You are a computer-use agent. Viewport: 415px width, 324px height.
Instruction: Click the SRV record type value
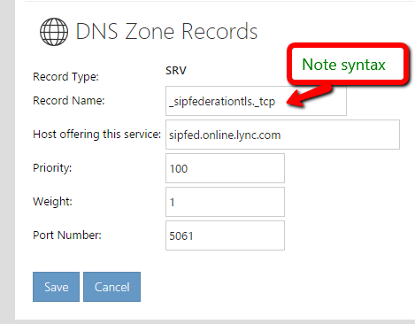coord(176,71)
